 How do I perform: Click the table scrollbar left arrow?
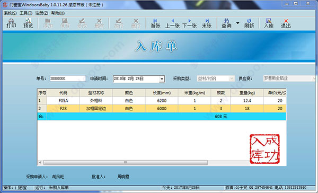40,163
